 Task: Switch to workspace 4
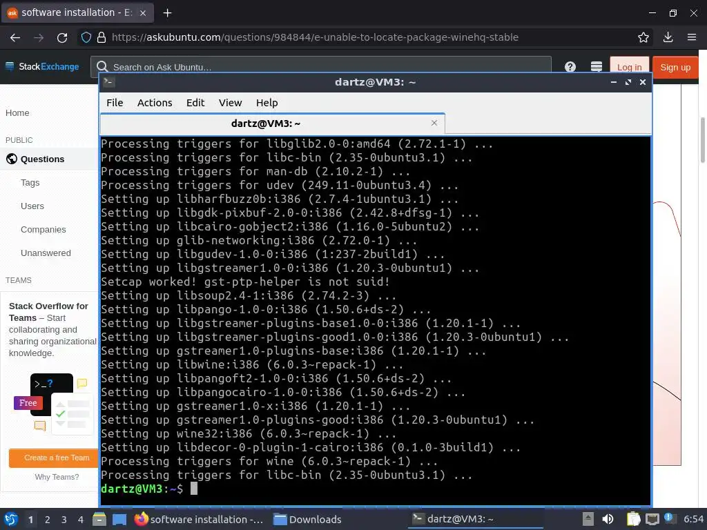click(81, 520)
